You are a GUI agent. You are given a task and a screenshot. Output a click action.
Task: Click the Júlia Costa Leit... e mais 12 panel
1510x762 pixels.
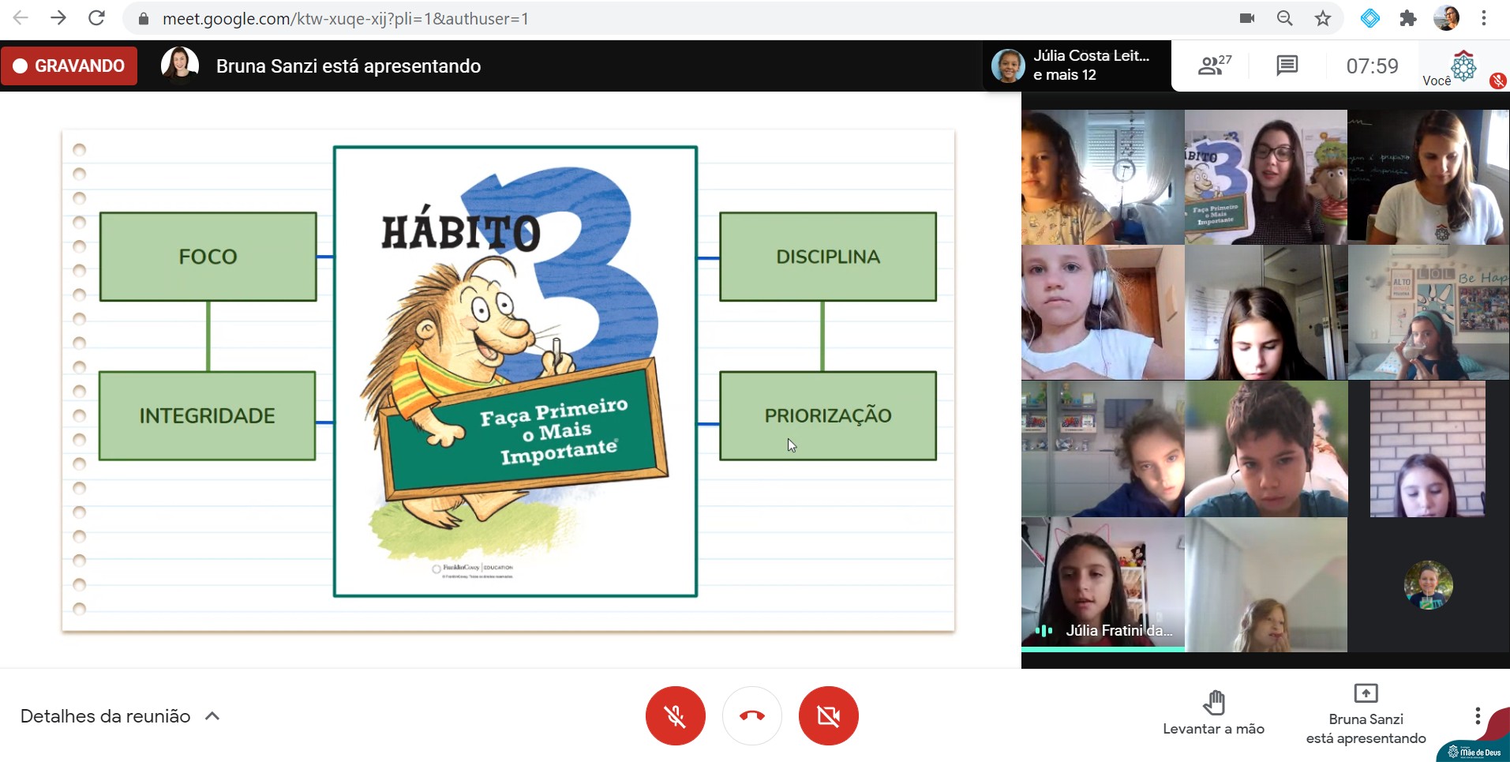pyautogui.click(x=1077, y=66)
